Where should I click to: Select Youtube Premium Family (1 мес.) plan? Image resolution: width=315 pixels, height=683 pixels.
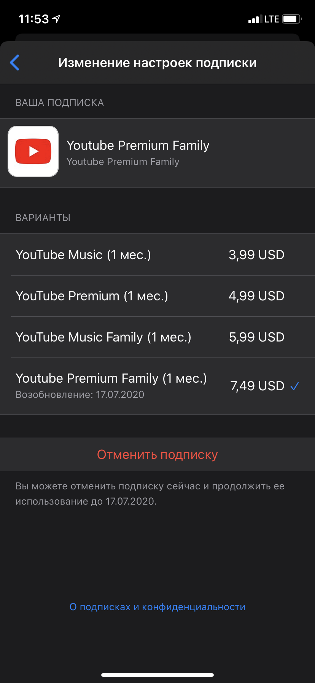tap(111, 378)
